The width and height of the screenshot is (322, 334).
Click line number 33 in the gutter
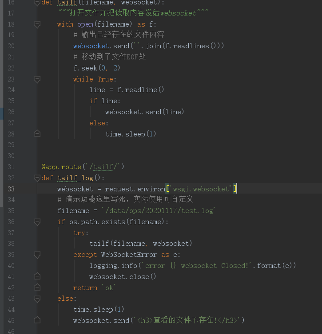pyautogui.click(x=11, y=189)
